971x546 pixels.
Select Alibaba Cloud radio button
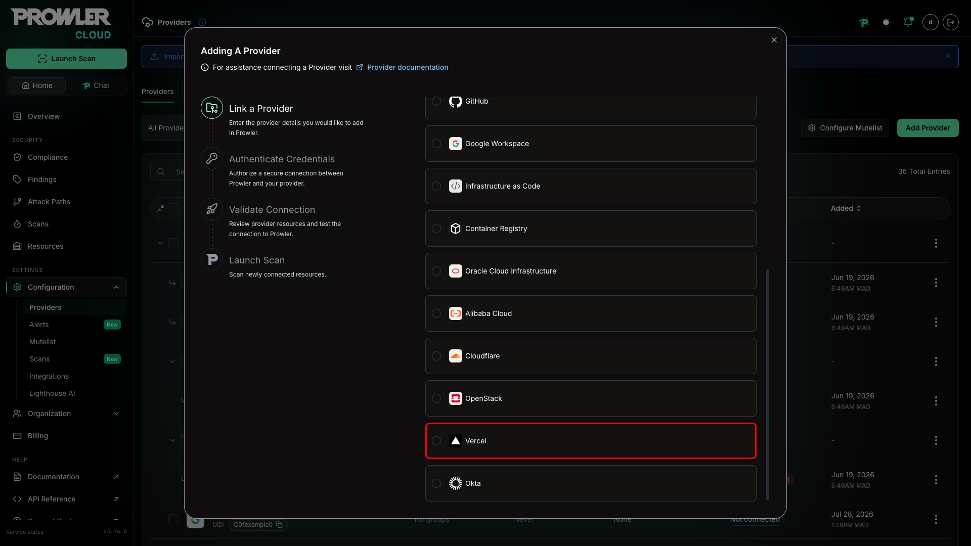[x=436, y=313]
